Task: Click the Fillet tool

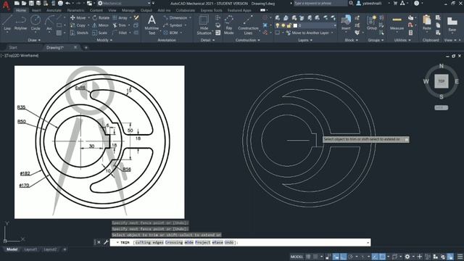Action: pyautogui.click(x=120, y=33)
